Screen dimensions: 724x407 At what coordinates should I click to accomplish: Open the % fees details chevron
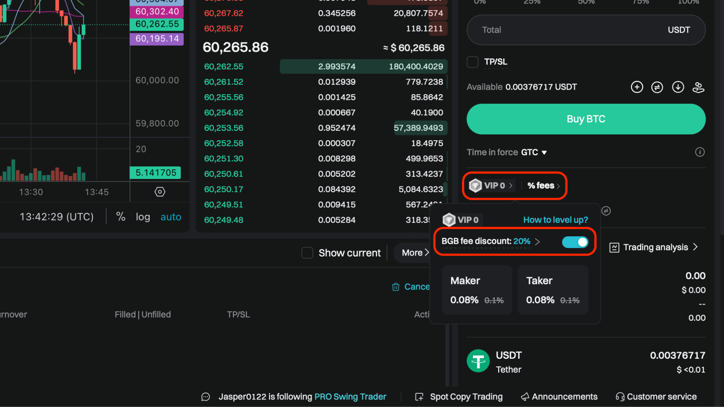(559, 185)
